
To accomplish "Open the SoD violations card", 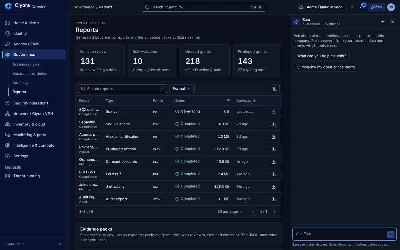I will pos(153,61).
